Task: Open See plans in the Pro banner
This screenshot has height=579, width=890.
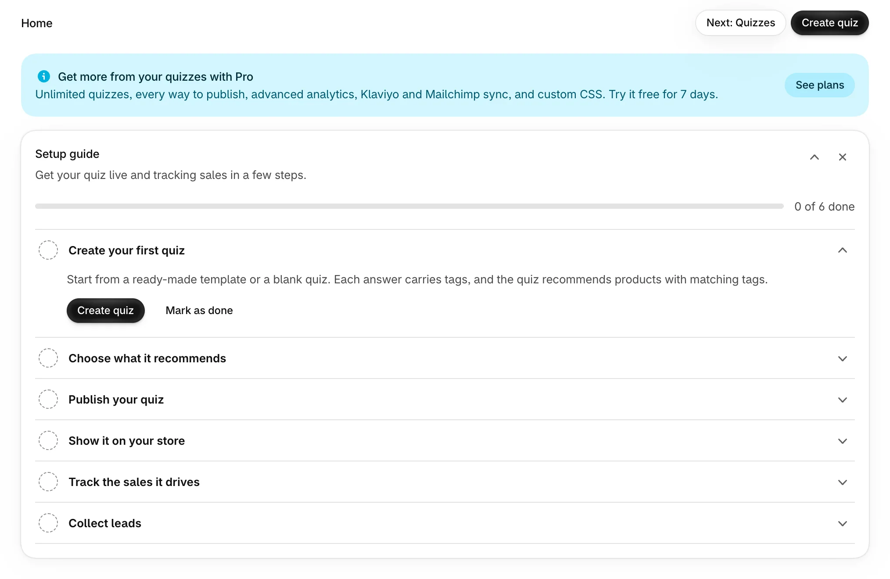Action: pos(820,85)
